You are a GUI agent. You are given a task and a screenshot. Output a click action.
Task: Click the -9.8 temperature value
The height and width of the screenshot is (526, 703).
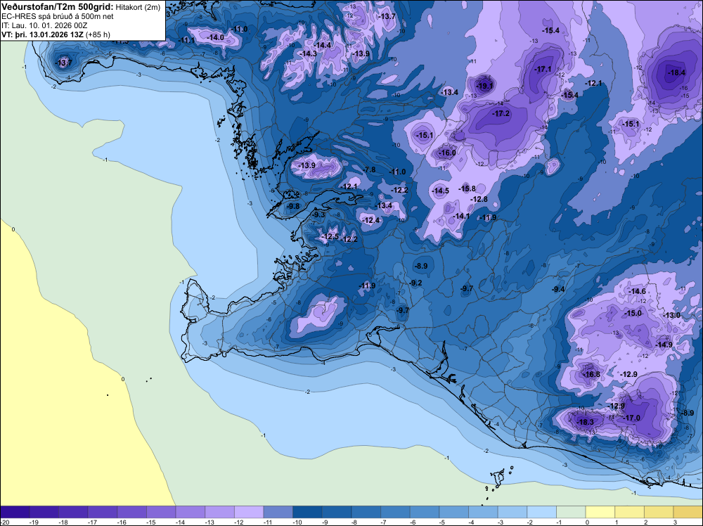(293, 206)
